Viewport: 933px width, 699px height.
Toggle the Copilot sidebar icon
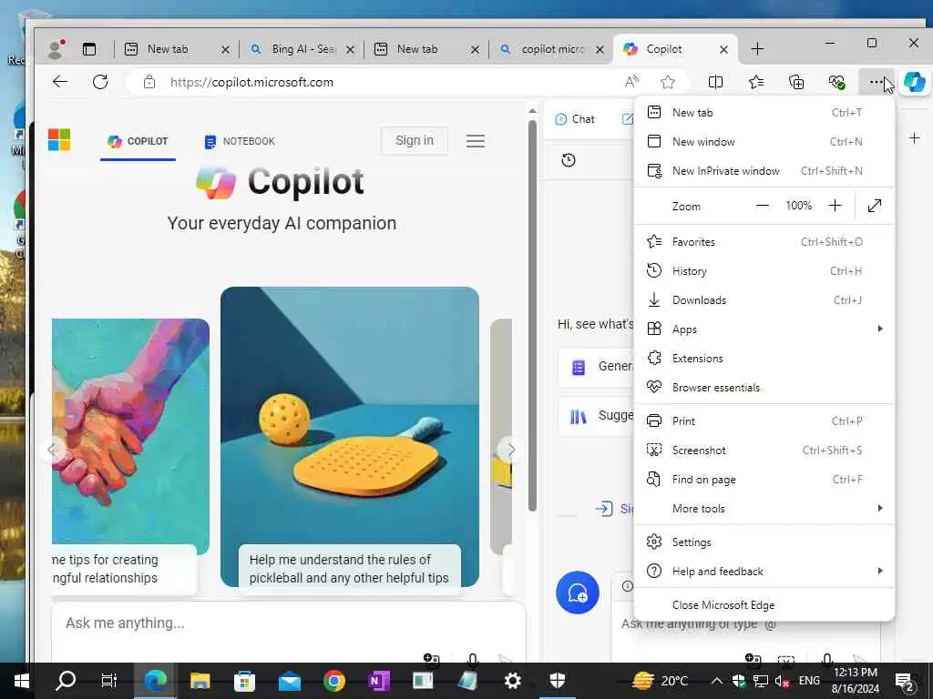tap(915, 82)
